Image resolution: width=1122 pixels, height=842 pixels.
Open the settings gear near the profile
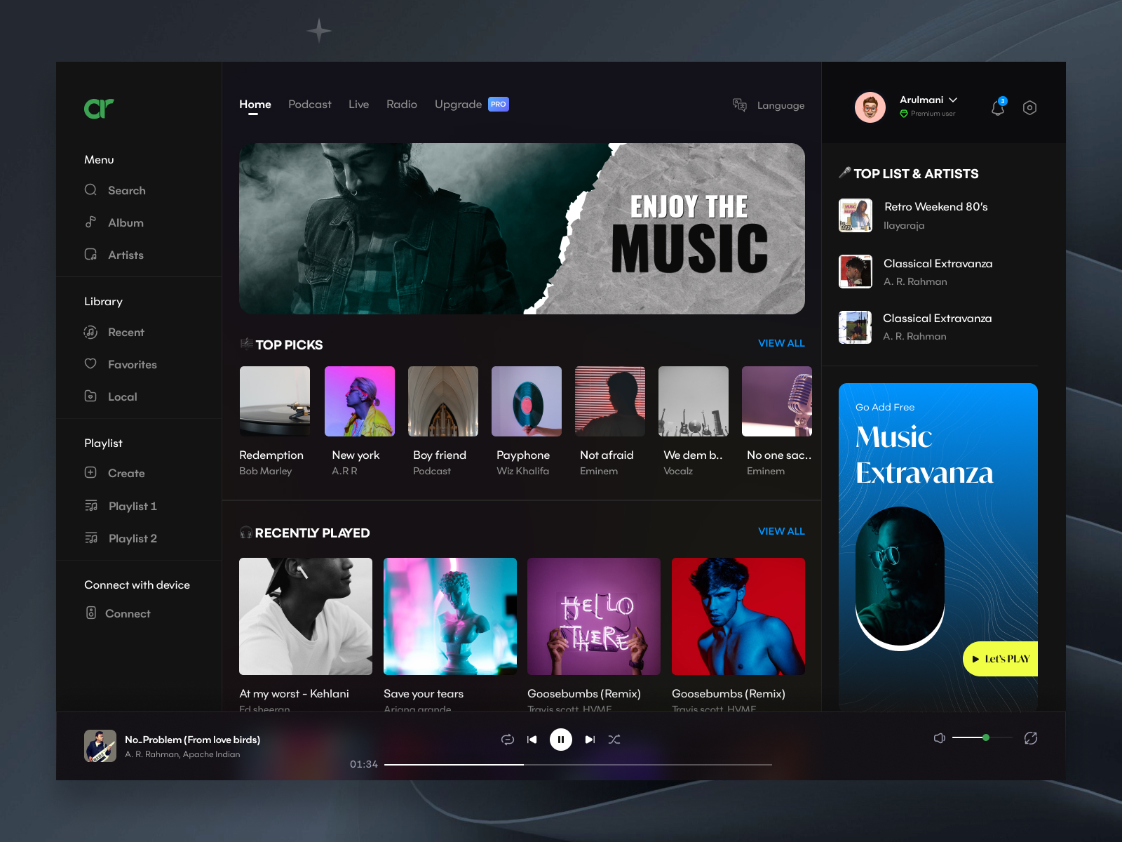[1029, 107]
